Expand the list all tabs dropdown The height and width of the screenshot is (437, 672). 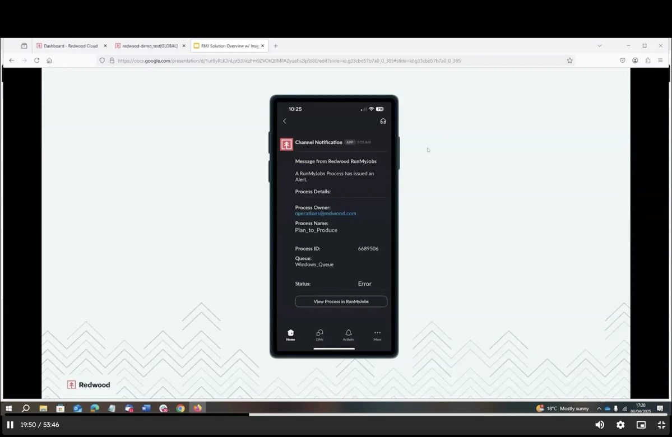[599, 45]
